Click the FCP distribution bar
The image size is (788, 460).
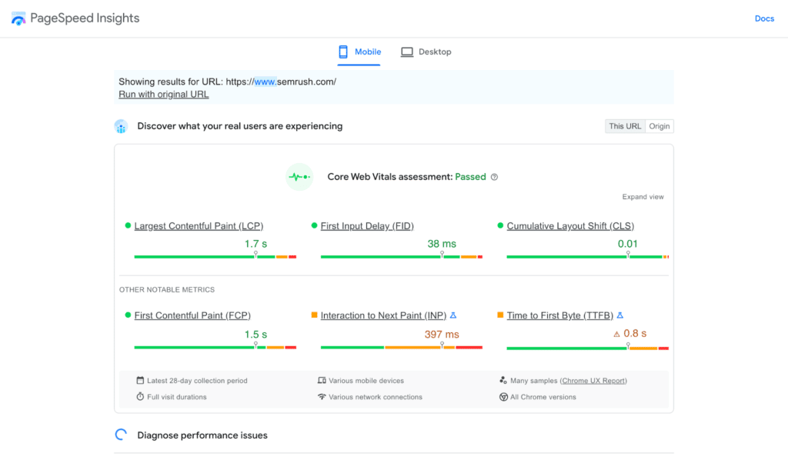tap(215, 347)
